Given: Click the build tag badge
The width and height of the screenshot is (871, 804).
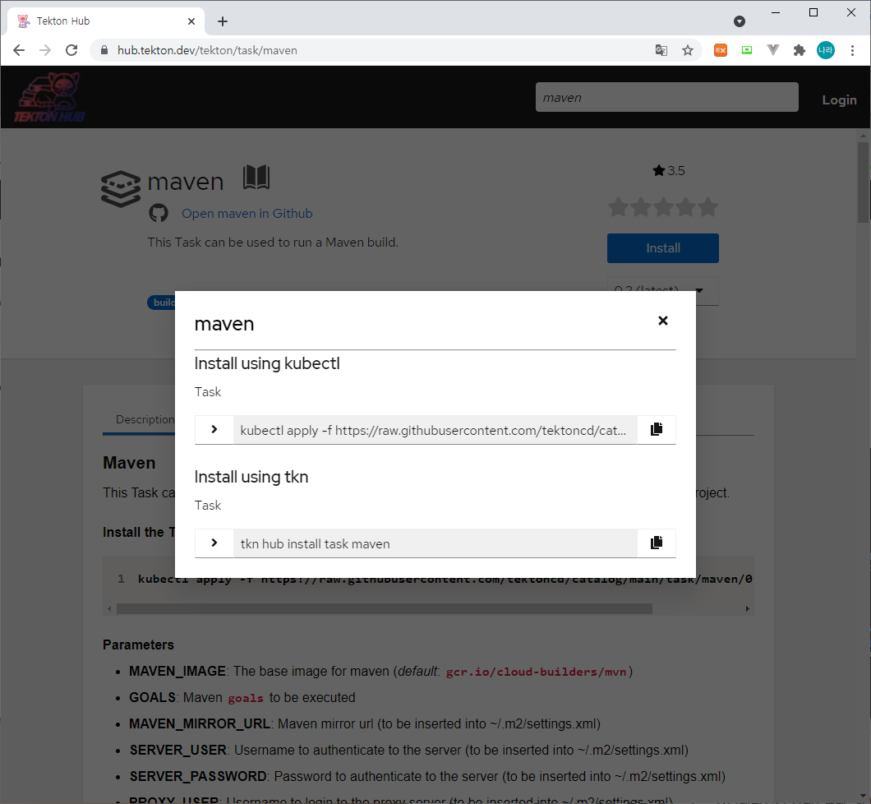Looking at the screenshot, I should click(x=162, y=303).
